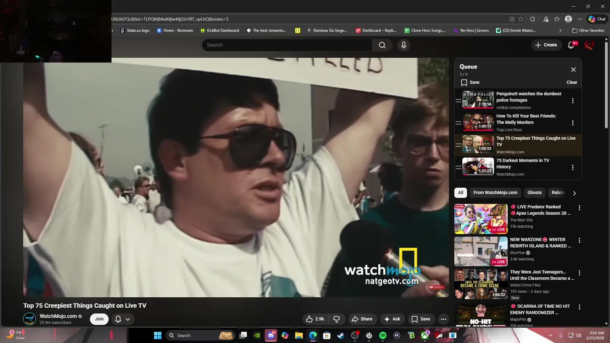Open options for Ocarina of Time video
The height and width of the screenshot is (343, 610).
tap(579, 307)
